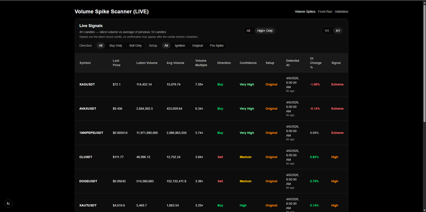Select the DOGEUSDT symbol cell
426x212 pixels.
coord(88,181)
